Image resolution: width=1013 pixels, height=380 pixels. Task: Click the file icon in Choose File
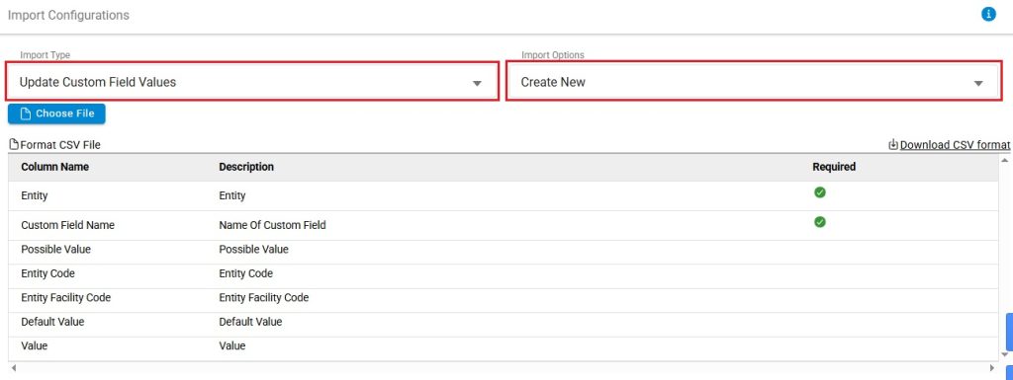(x=26, y=114)
